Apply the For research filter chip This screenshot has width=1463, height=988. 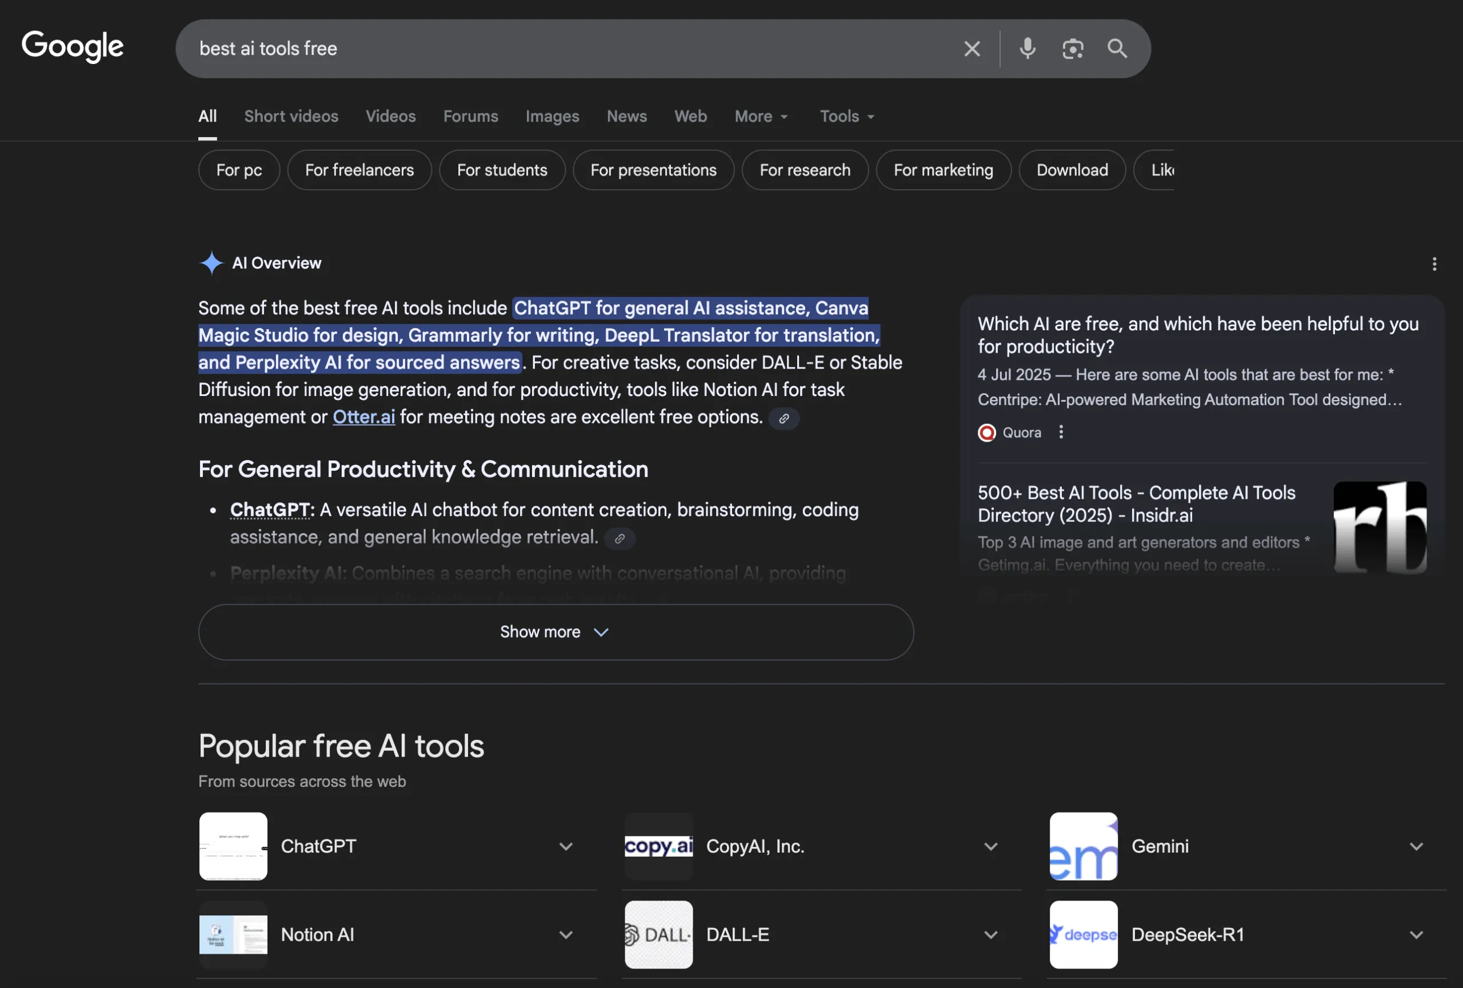point(805,170)
